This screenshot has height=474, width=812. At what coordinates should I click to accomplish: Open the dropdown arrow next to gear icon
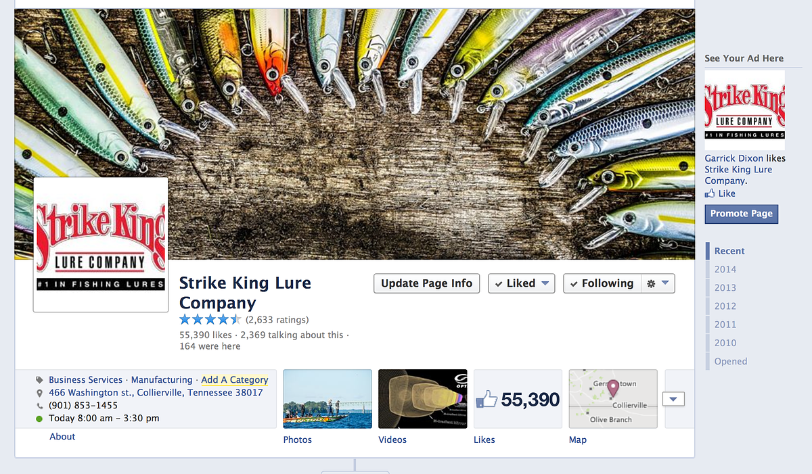665,283
